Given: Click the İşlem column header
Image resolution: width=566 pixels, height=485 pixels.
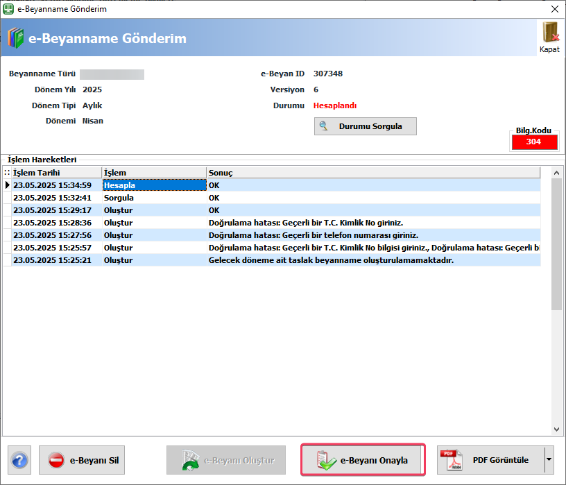Looking at the screenshot, I should [x=155, y=173].
